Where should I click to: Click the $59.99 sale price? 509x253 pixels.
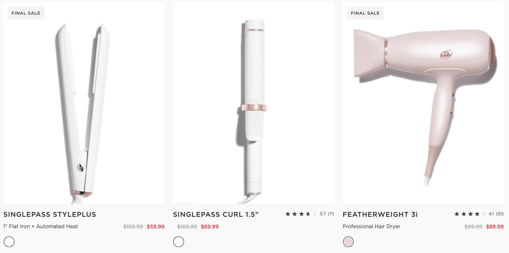pos(156,227)
